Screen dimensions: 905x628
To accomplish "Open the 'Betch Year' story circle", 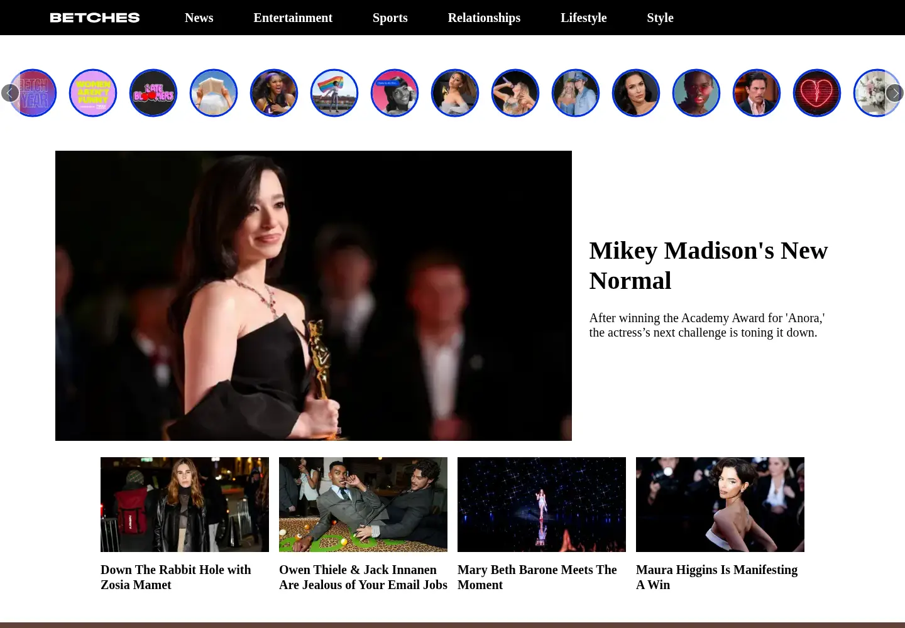I will pyautogui.click(x=33, y=93).
